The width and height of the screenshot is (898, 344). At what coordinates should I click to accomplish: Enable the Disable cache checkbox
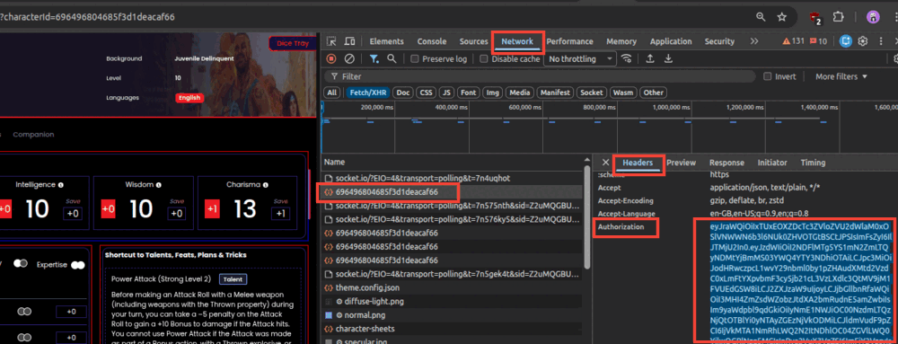coord(484,59)
